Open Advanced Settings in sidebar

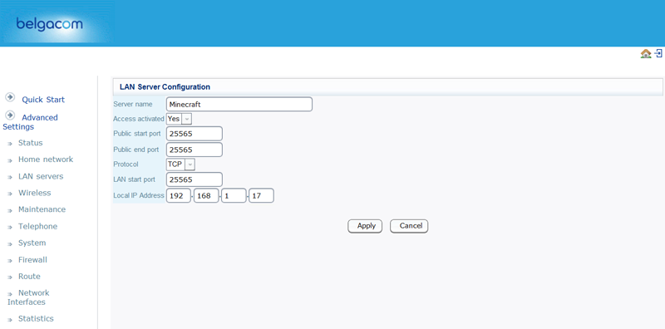click(x=30, y=122)
